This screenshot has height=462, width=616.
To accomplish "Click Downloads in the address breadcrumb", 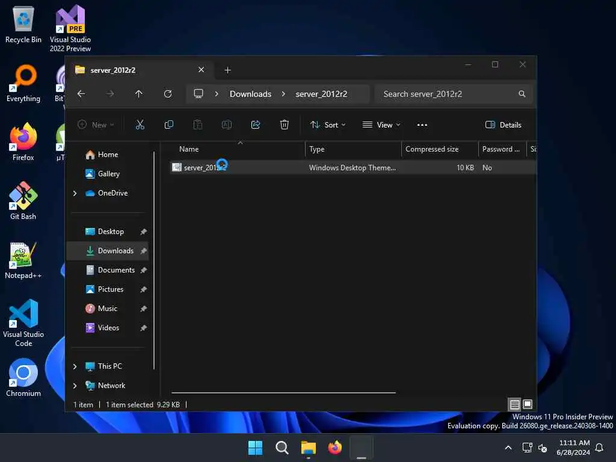I will (x=251, y=94).
